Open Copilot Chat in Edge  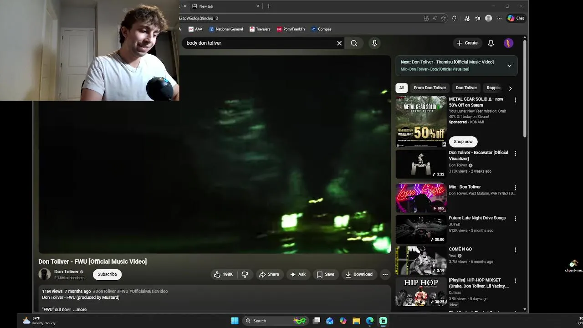pos(516,18)
